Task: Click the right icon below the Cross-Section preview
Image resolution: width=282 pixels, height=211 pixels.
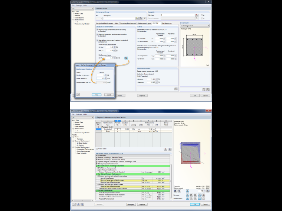Action: click(208, 89)
